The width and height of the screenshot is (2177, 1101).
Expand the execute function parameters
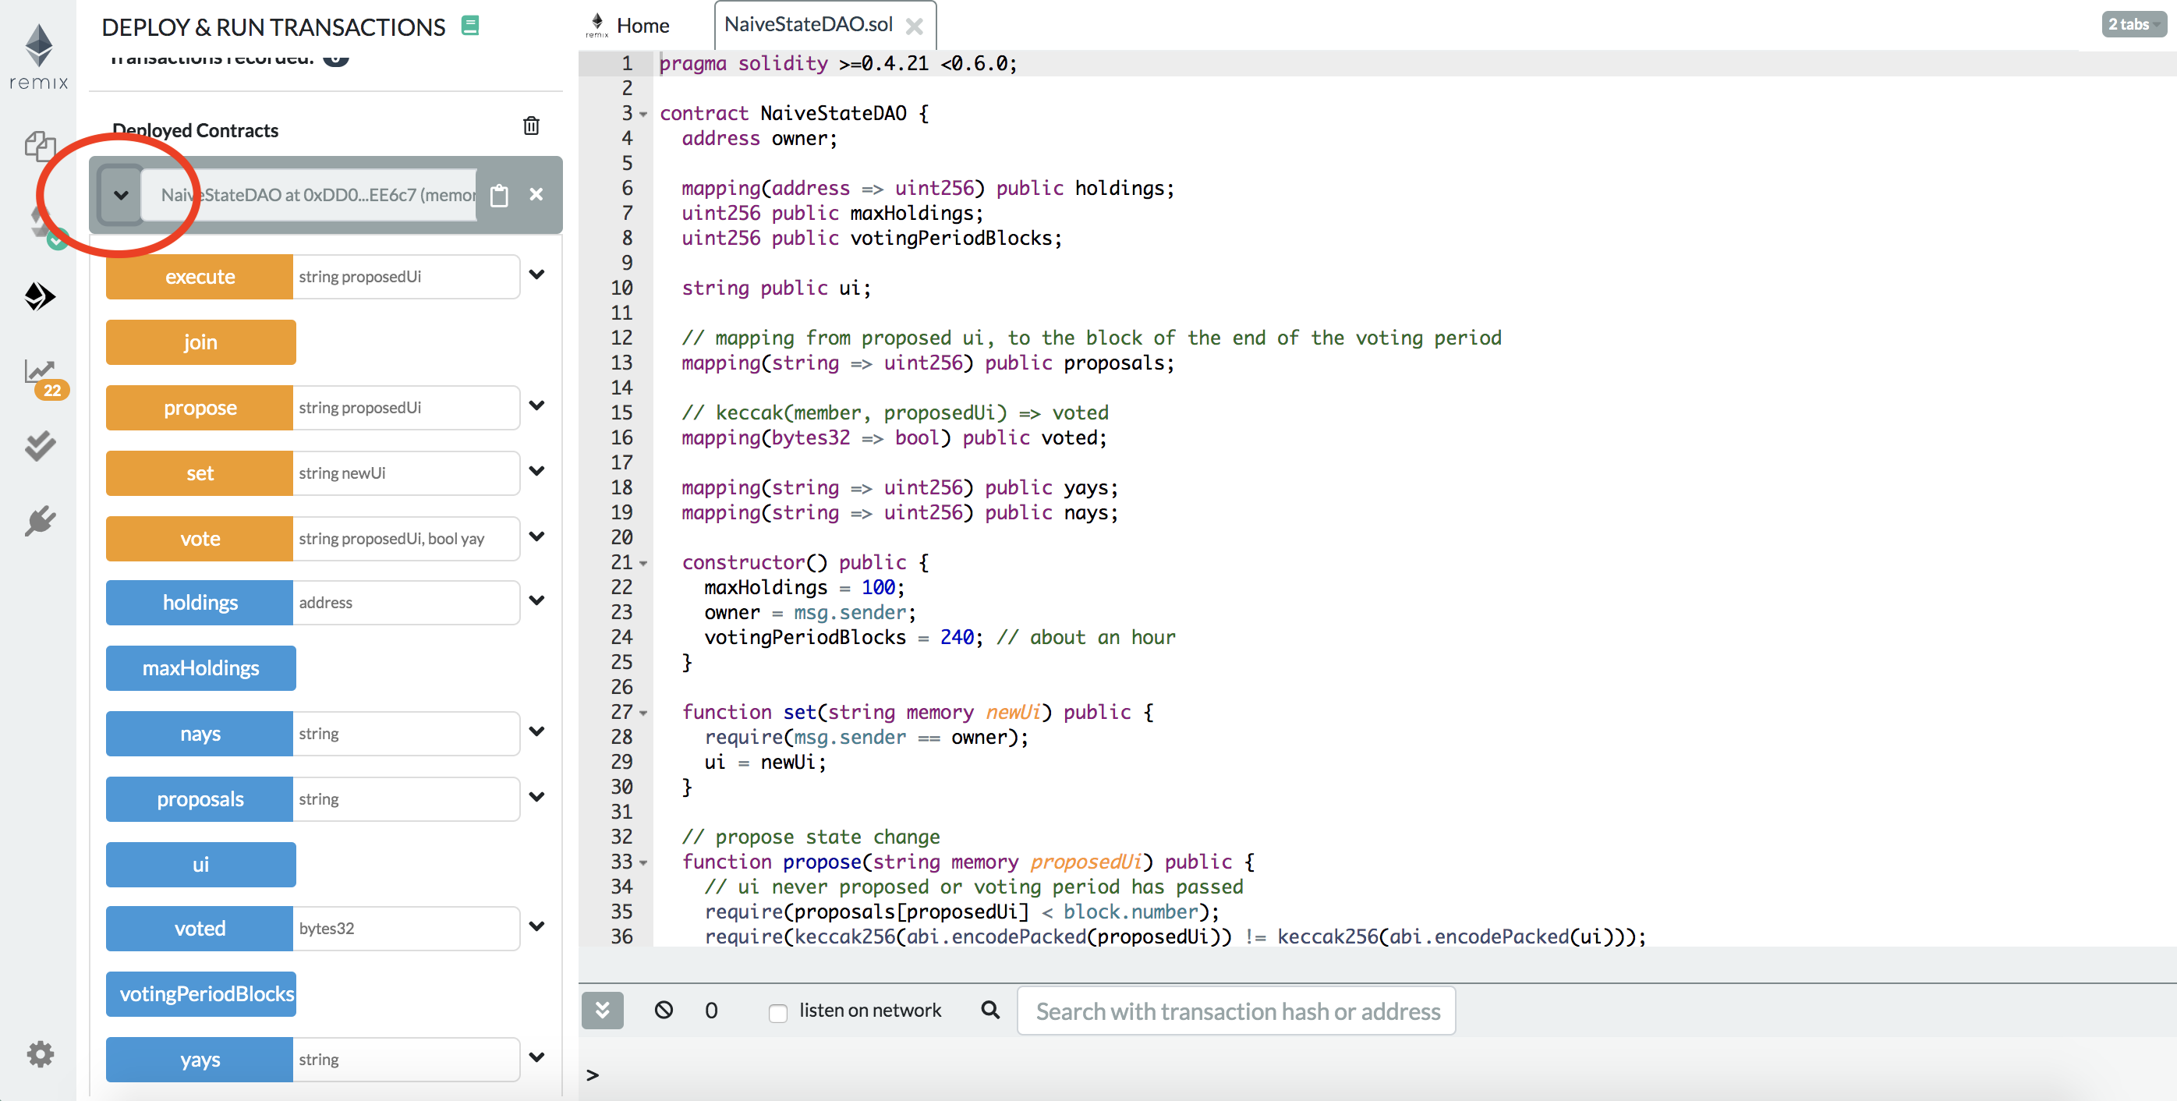(536, 275)
